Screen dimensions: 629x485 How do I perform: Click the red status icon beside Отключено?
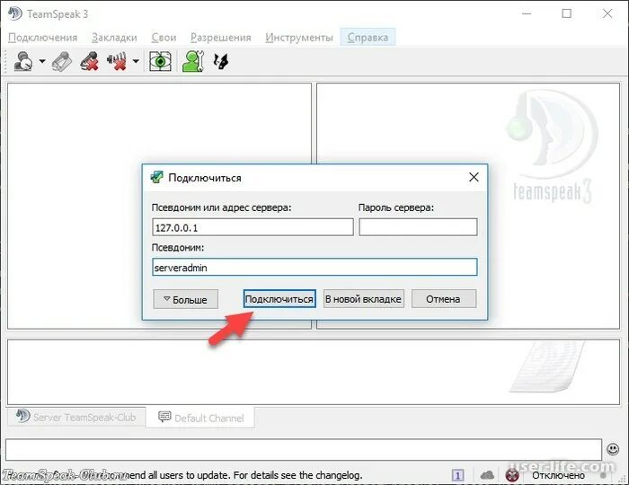[x=512, y=475]
